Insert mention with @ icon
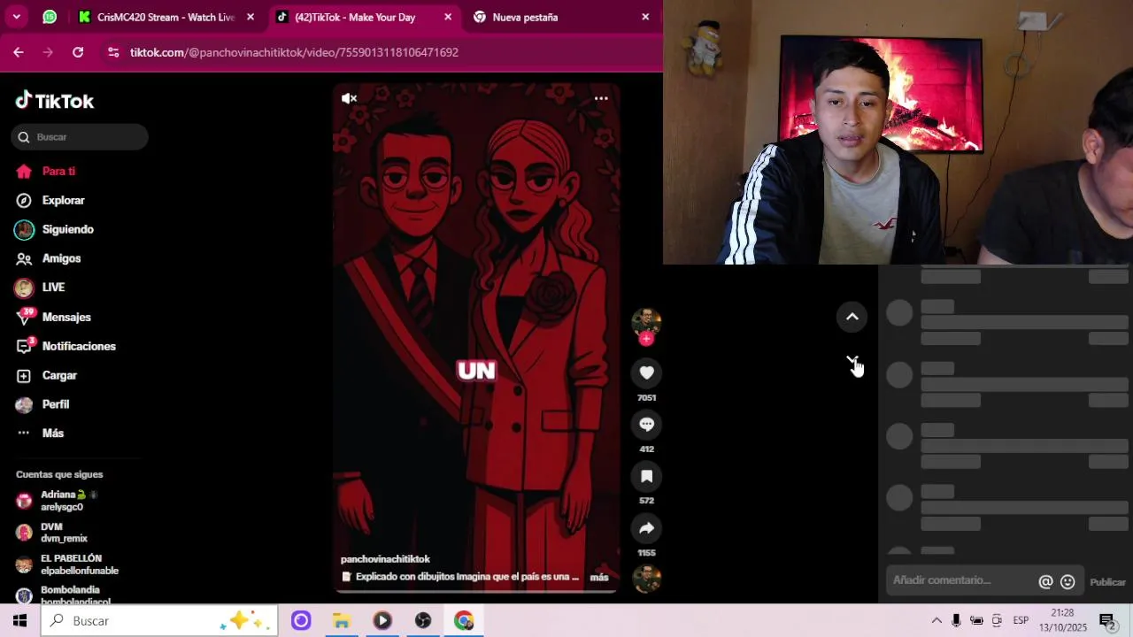 [x=1045, y=582]
